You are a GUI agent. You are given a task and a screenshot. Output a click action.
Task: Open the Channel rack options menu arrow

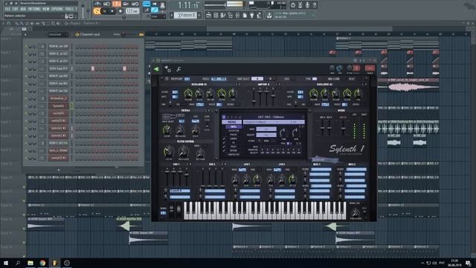point(25,35)
